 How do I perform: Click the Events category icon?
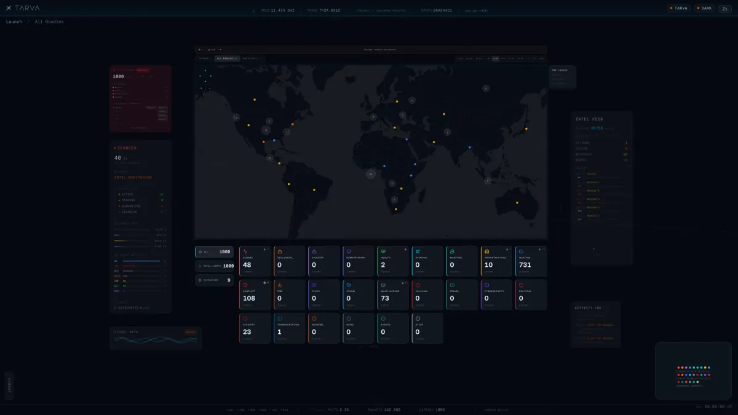(383, 318)
